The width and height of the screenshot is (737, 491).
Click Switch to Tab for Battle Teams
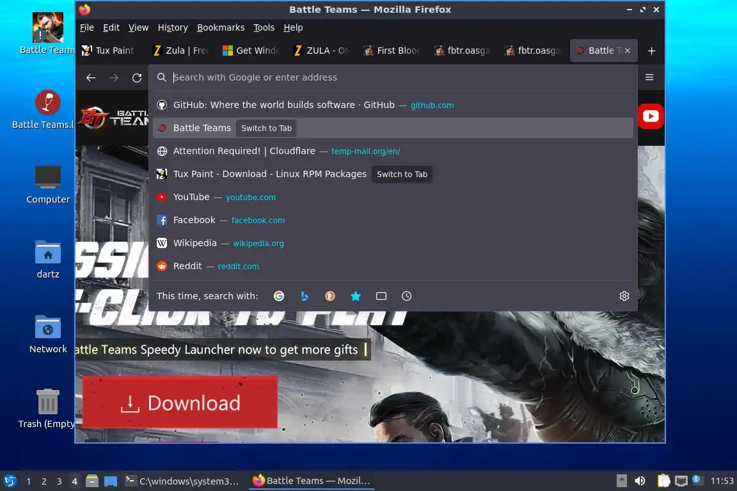(266, 129)
